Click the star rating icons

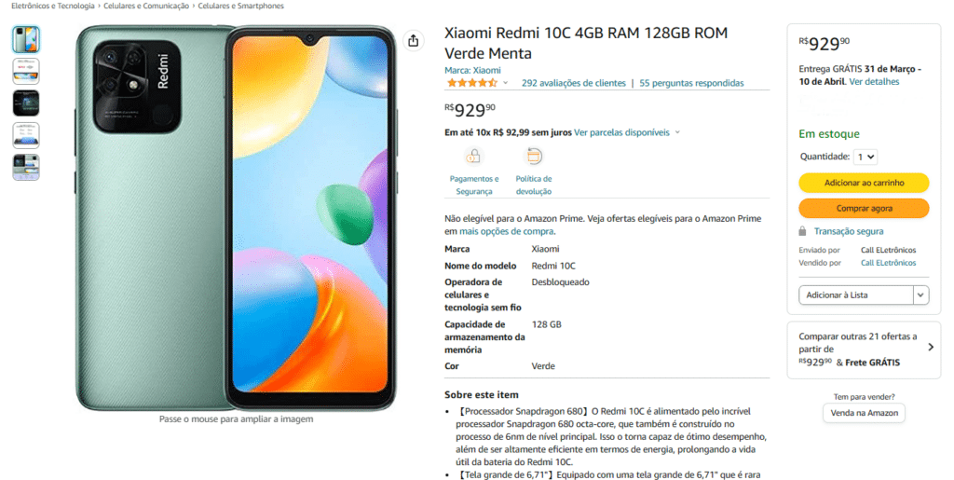[472, 83]
